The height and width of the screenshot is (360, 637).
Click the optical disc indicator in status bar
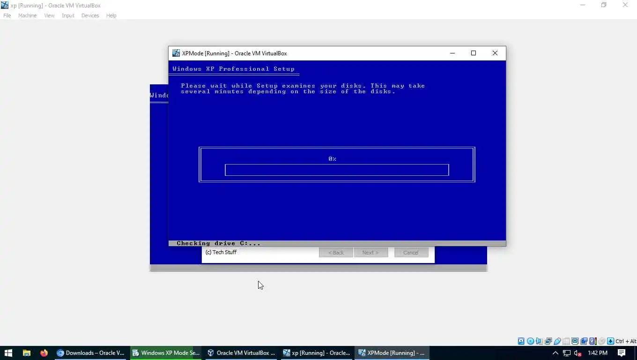tap(530, 341)
